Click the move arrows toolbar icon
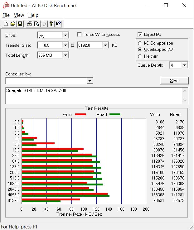The image size is (194, 230). click(44, 24)
